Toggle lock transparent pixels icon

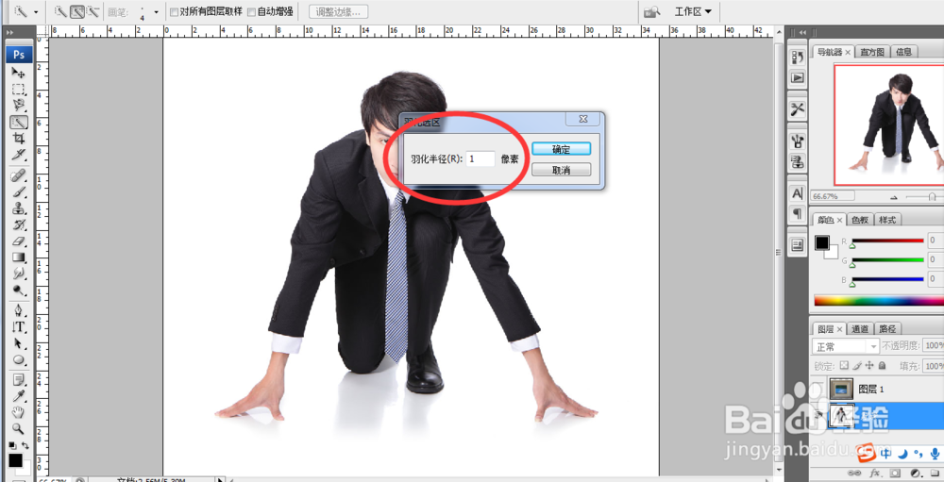click(x=844, y=365)
